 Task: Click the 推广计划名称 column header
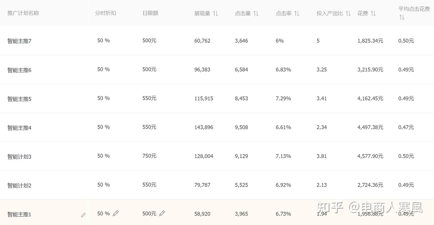point(23,13)
